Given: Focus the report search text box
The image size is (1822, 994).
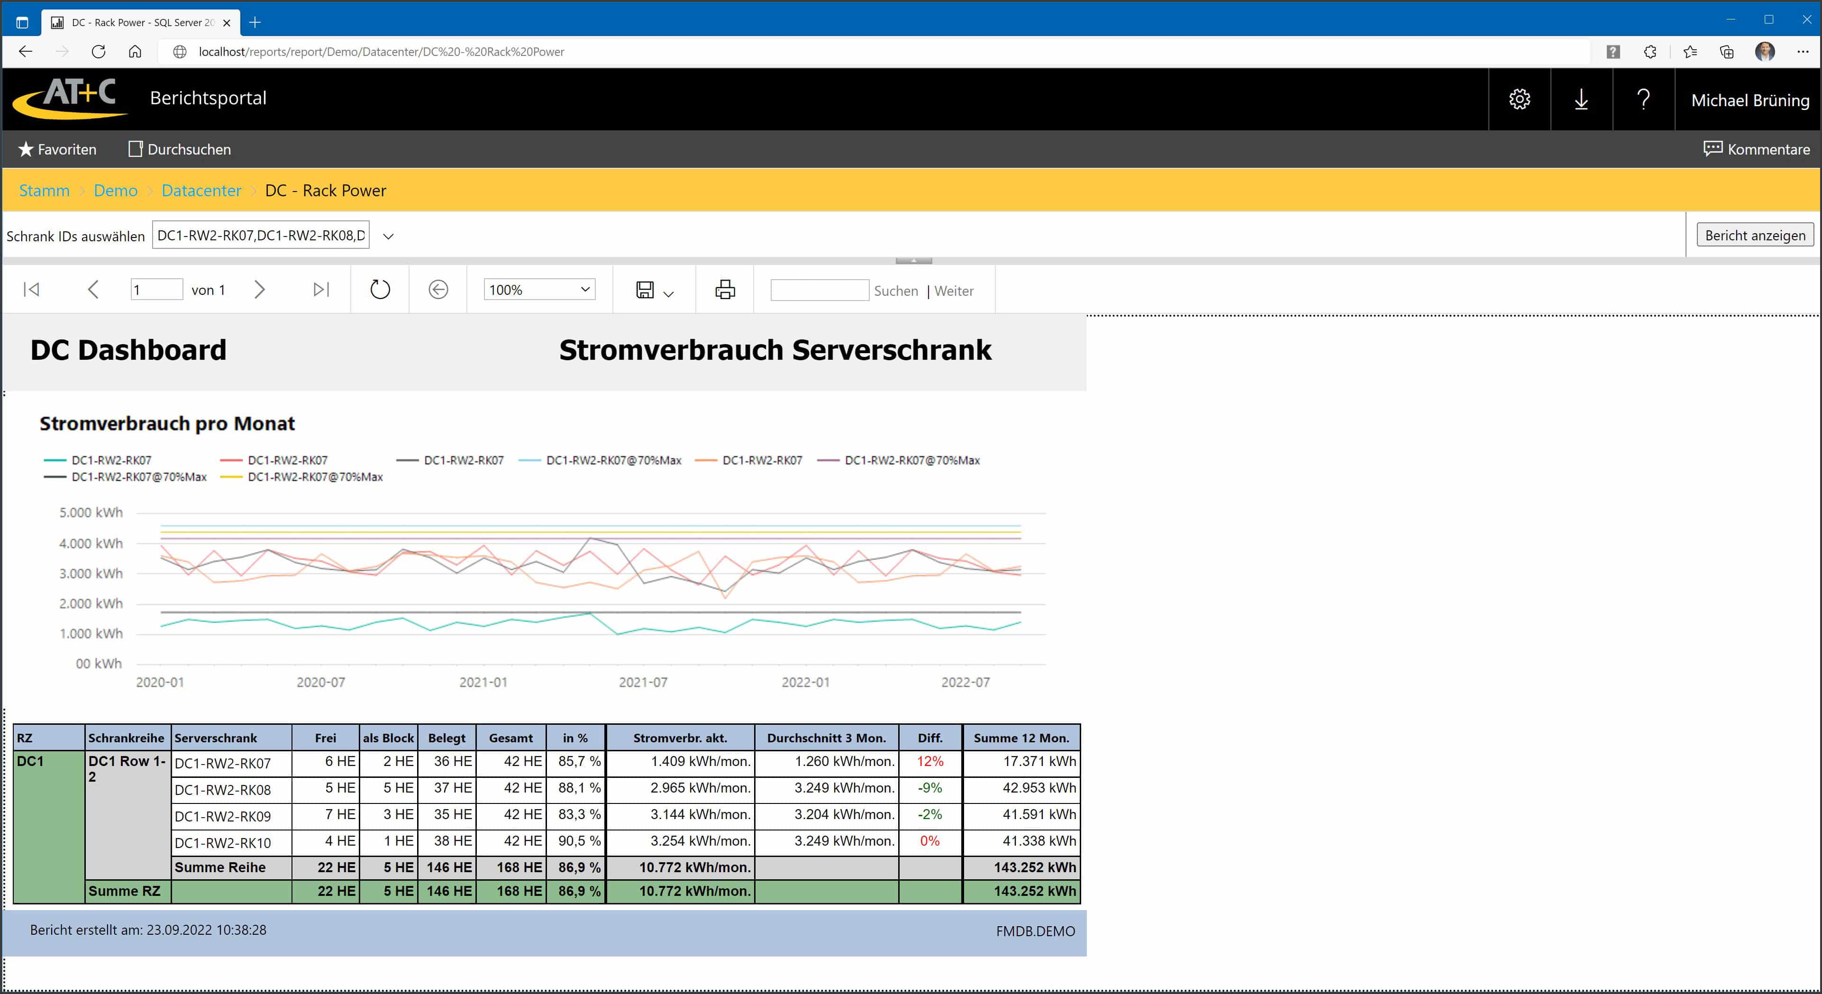Looking at the screenshot, I should point(819,289).
